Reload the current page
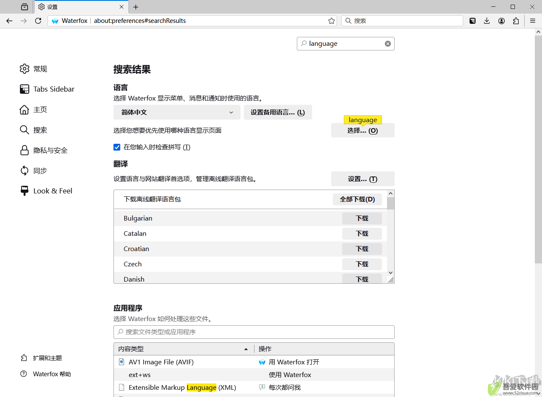Image resolution: width=542 pixels, height=397 pixels. click(38, 21)
